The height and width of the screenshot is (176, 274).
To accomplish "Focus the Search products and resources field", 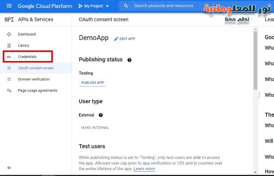I will point(164,6).
